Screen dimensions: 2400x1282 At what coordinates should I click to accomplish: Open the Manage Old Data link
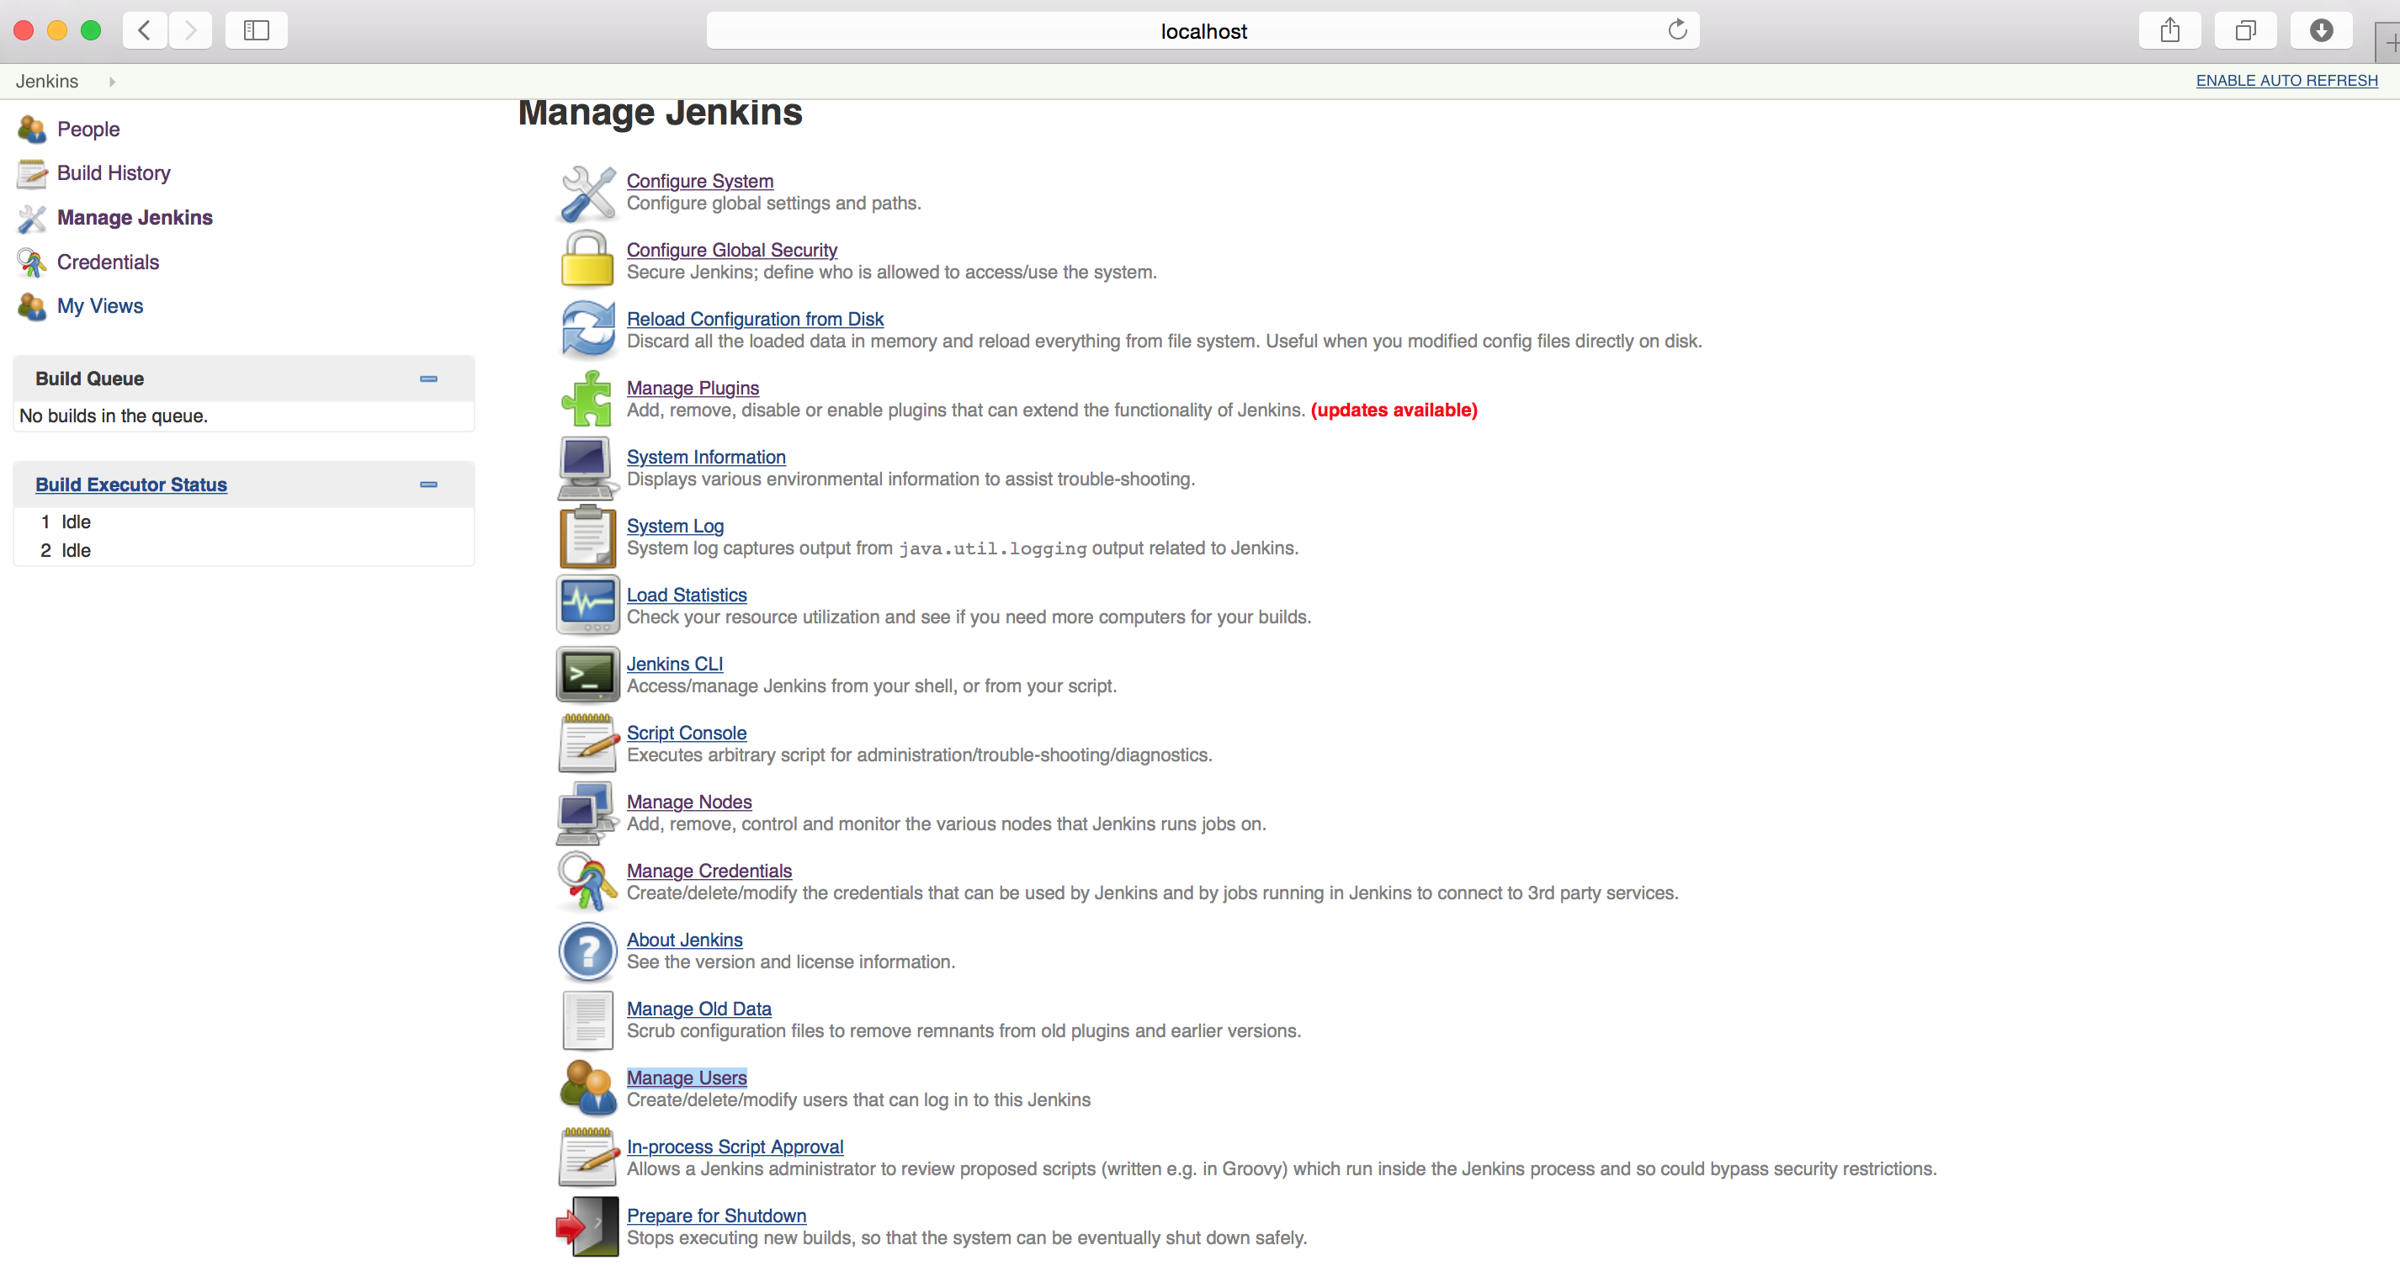click(698, 1009)
